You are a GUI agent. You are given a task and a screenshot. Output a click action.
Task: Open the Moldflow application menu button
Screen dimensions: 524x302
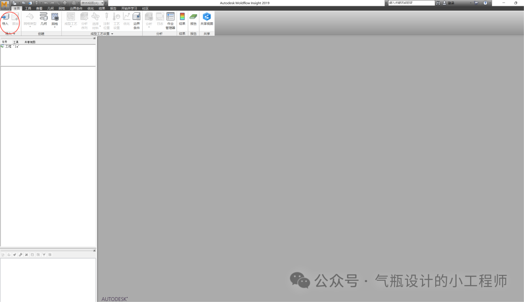click(x=5, y=5)
